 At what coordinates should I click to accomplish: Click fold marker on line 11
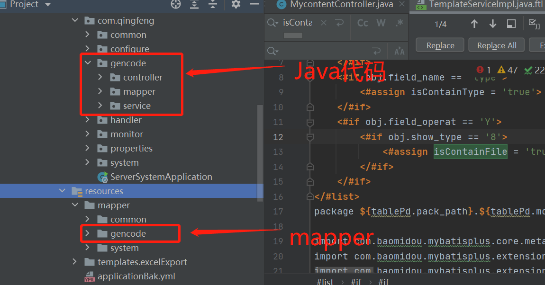(x=310, y=122)
